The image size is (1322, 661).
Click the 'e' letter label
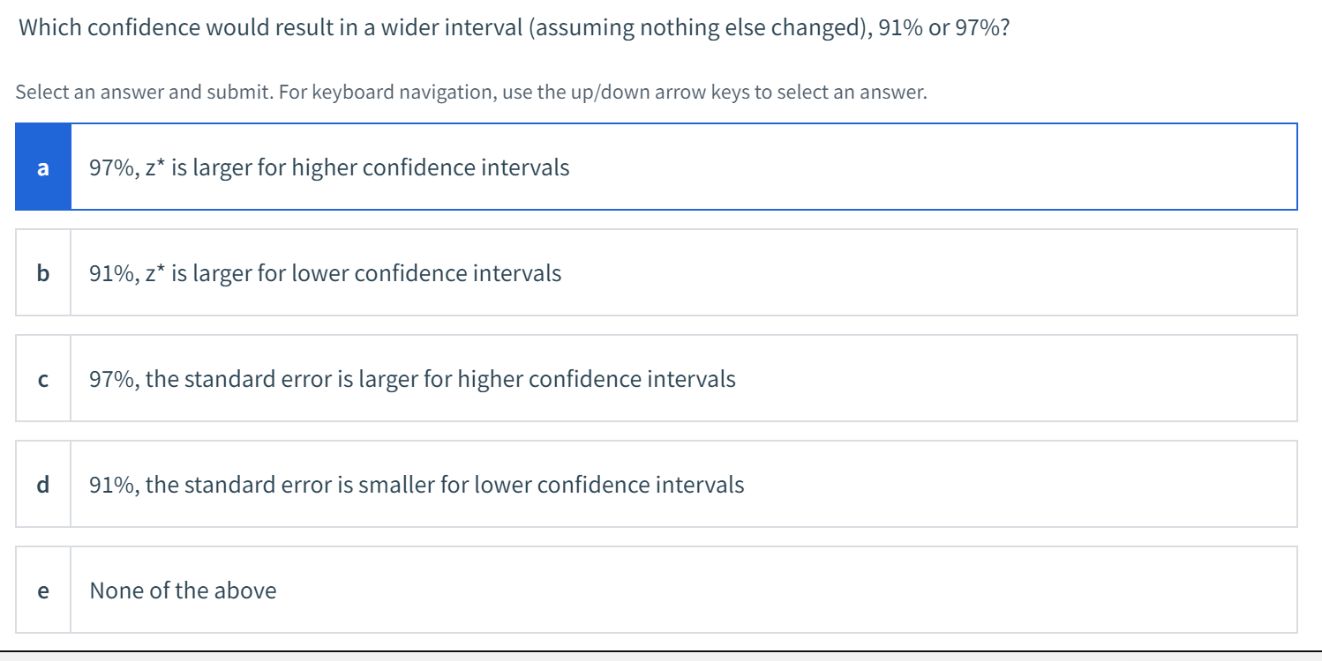42,590
